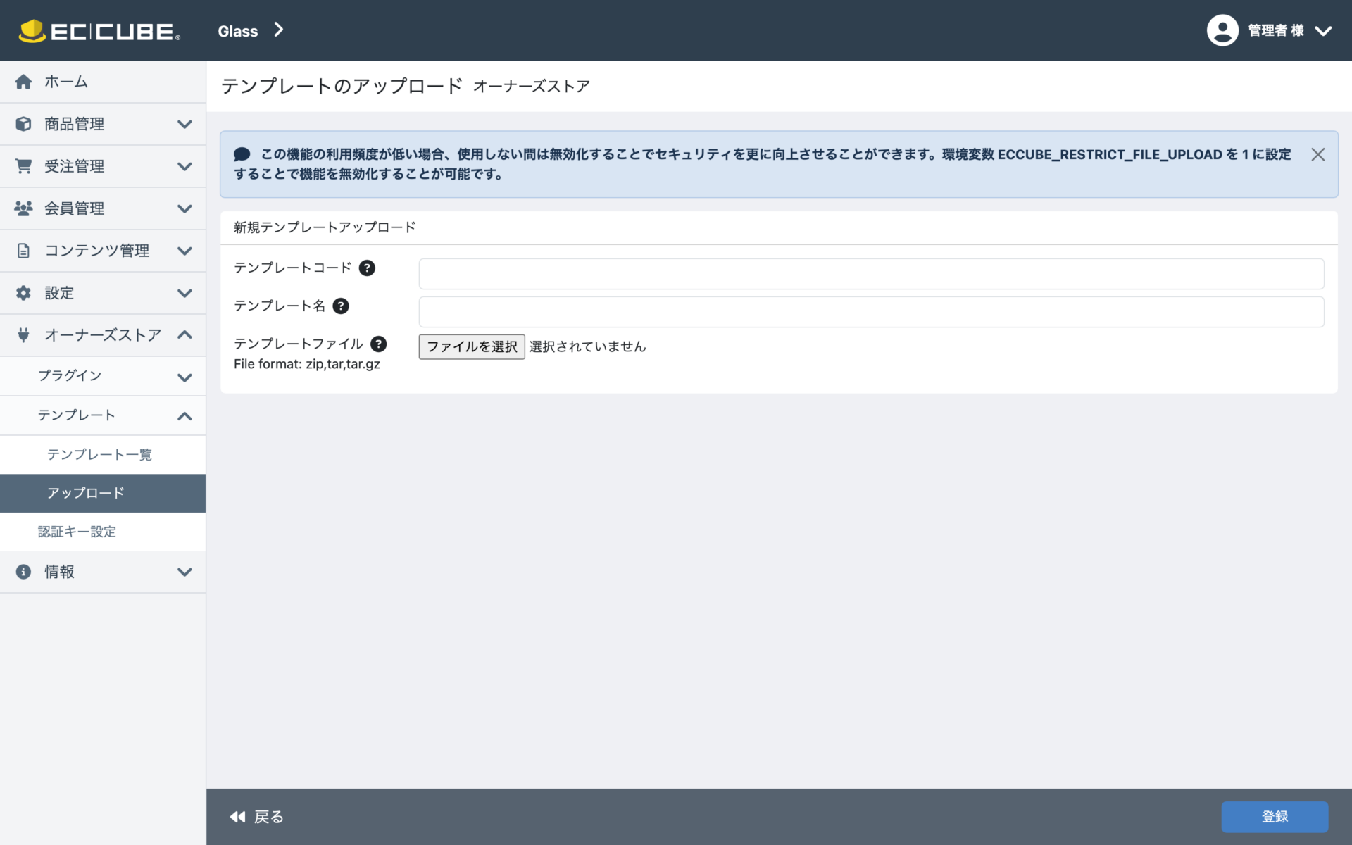Screen dimensions: 1352x845
Task: Click the users icon beside 会員管理
Action: click(23, 208)
